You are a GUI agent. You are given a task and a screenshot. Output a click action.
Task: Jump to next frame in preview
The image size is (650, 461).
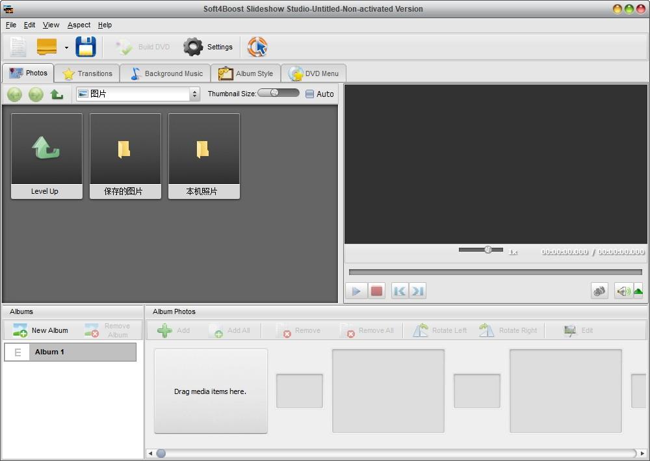[418, 291]
